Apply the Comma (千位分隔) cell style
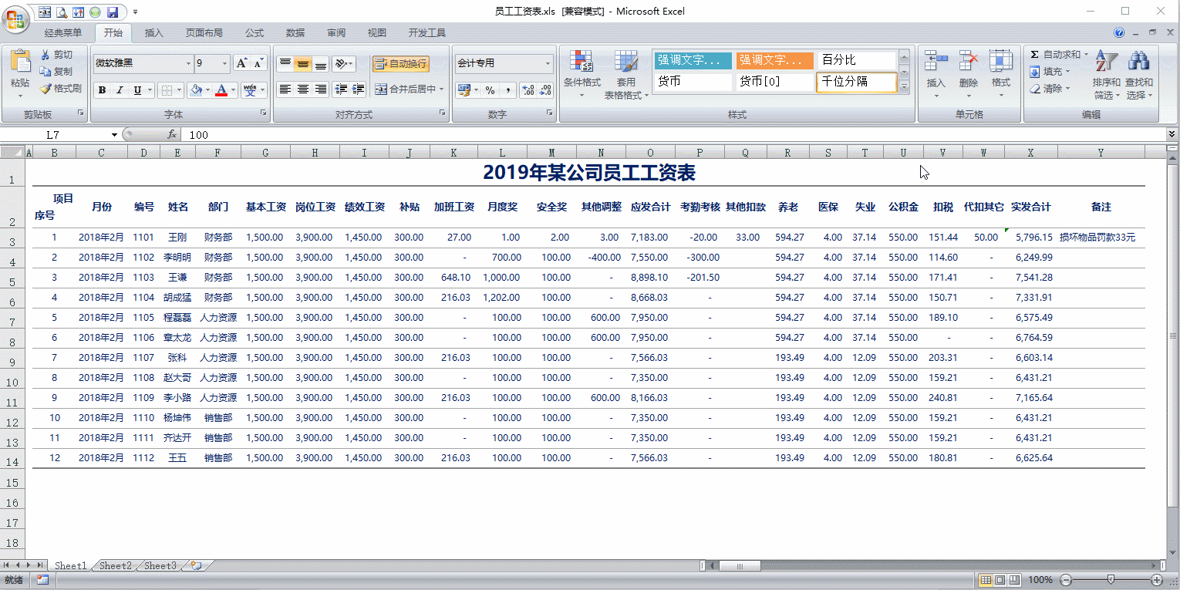1180x590 pixels. (856, 81)
